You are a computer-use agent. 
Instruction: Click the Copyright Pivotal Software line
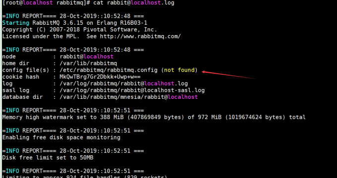click(79, 30)
